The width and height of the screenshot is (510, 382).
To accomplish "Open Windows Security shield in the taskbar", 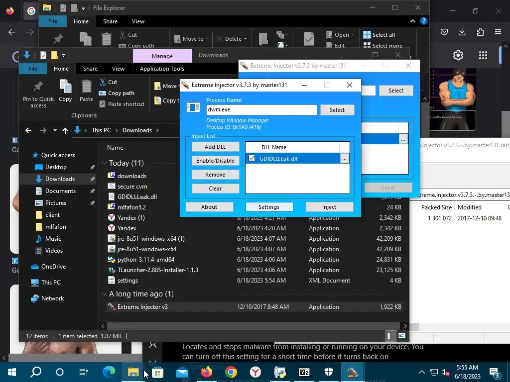I will (x=329, y=372).
